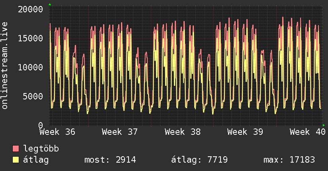Click the 'legtöbb' legend label
328x171 pixels.
(x=41, y=148)
